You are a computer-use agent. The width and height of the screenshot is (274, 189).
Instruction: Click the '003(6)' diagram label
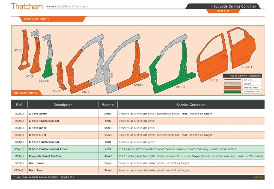click(30, 76)
